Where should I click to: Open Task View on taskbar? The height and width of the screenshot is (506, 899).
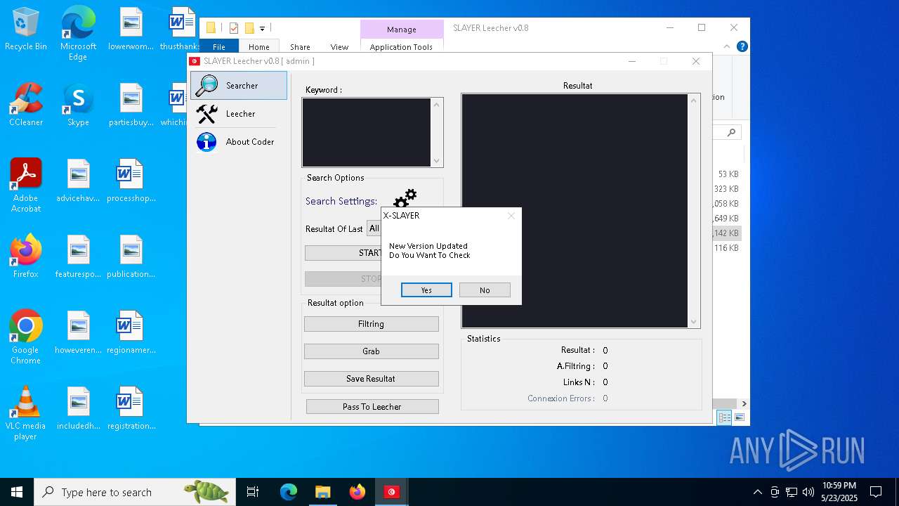(x=253, y=492)
